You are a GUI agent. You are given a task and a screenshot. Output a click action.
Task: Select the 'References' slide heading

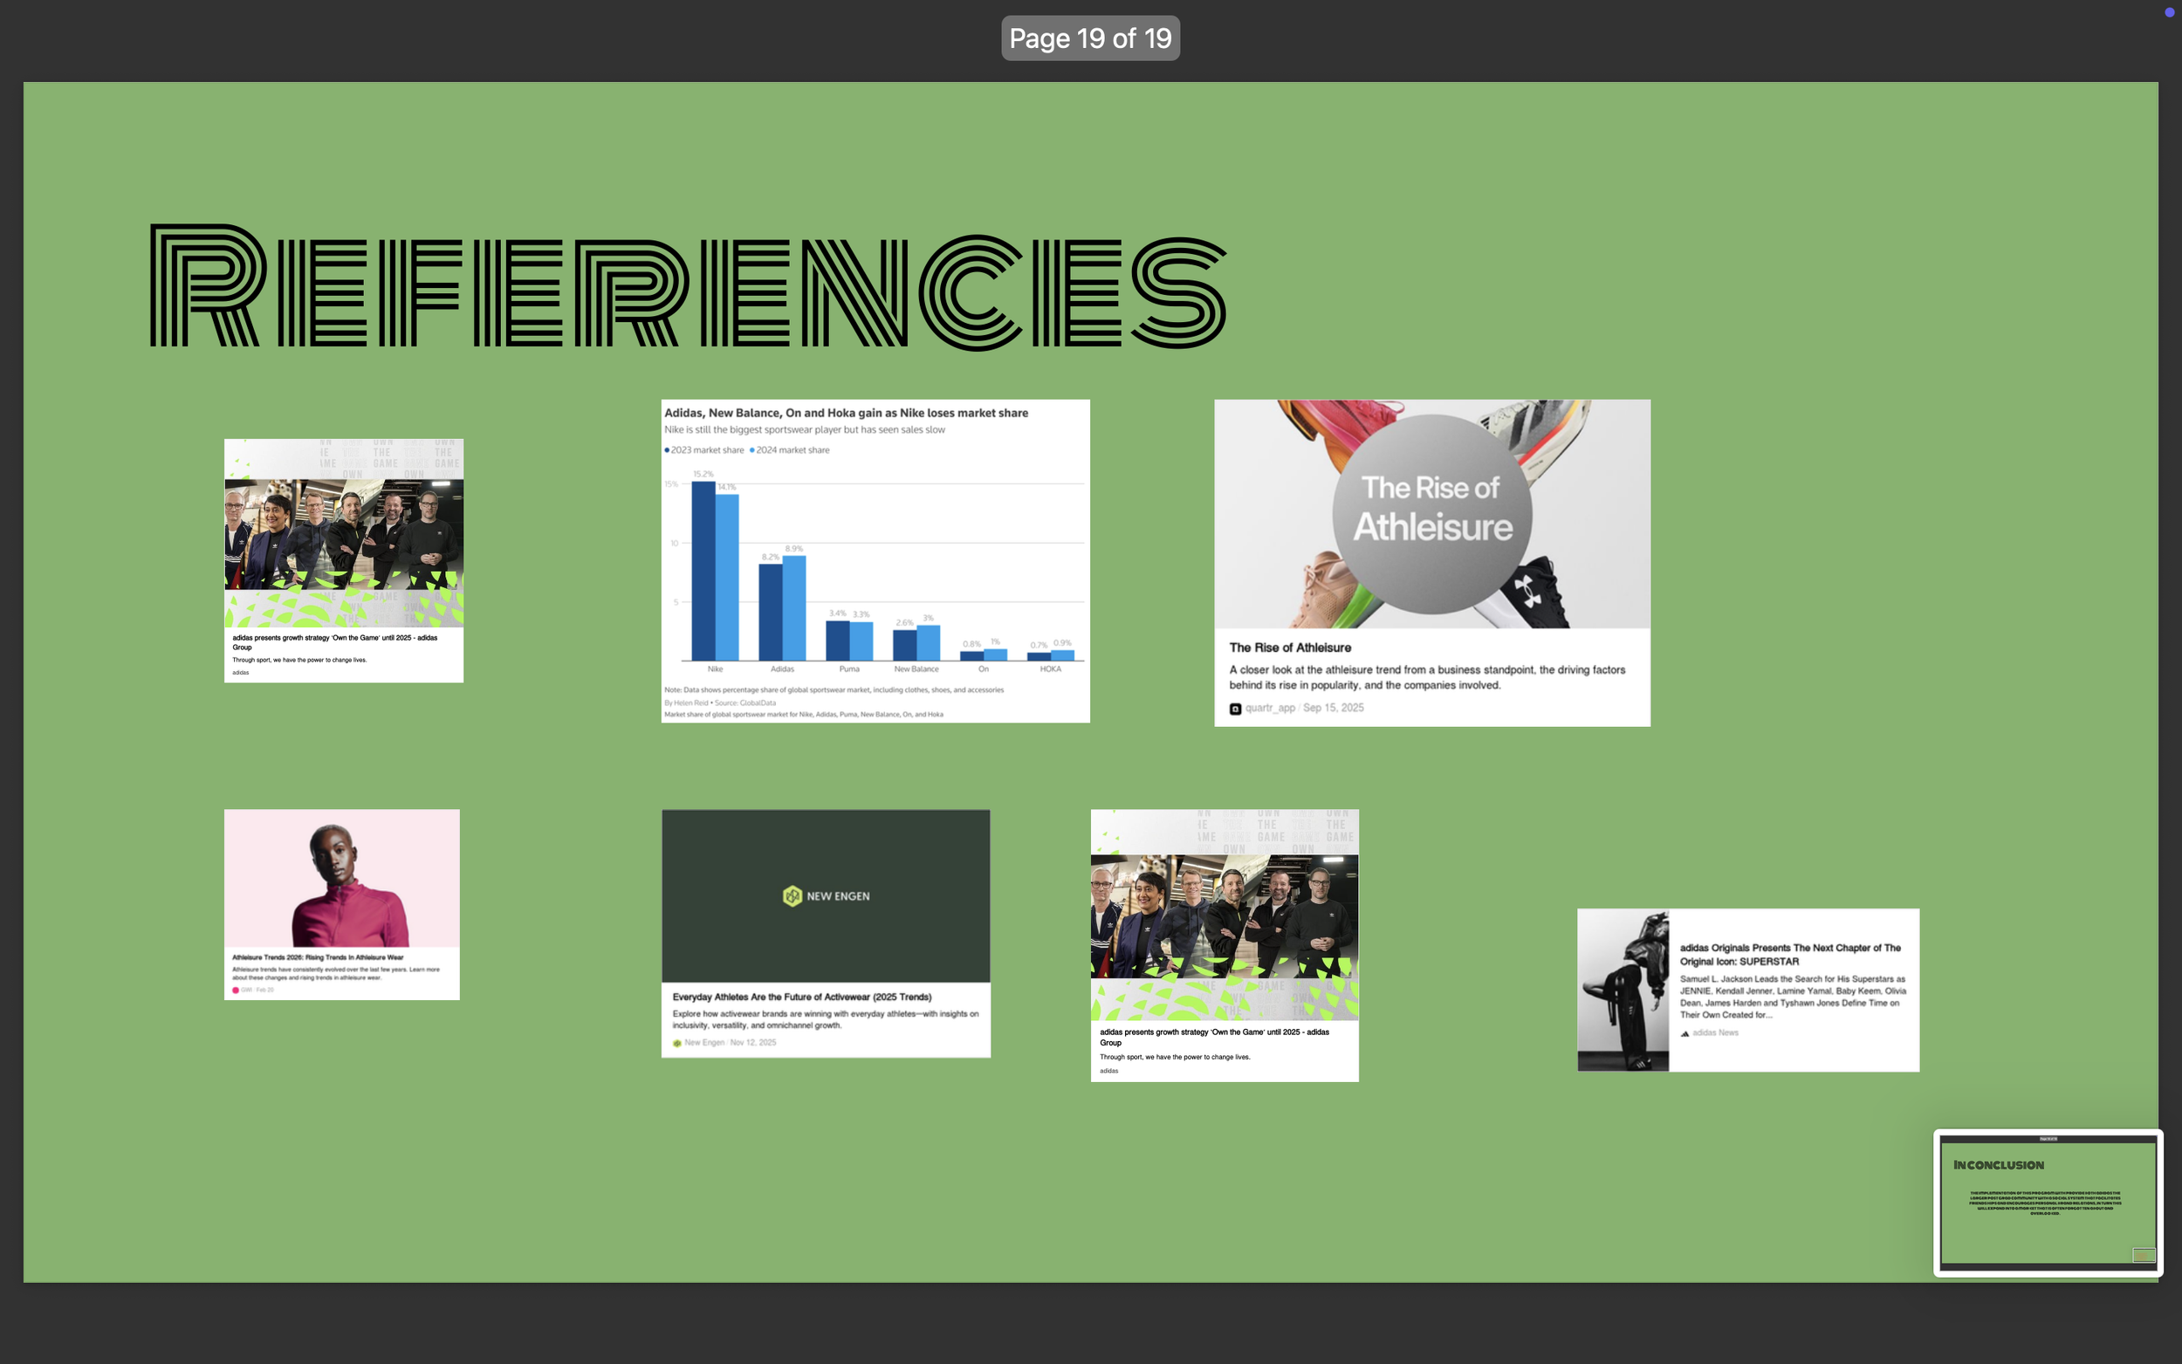coord(689,287)
